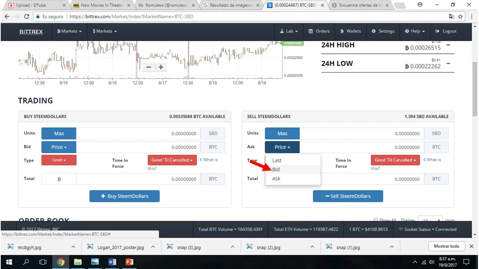479x269 pixels.
Task: Open the mc8gyh.jpg download options arrow
Action: (x=74, y=247)
